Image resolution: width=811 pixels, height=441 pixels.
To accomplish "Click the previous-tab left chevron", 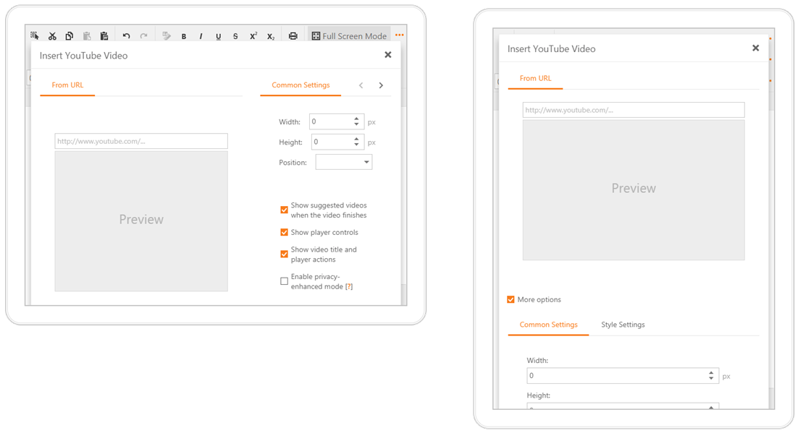I will point(361,85).
